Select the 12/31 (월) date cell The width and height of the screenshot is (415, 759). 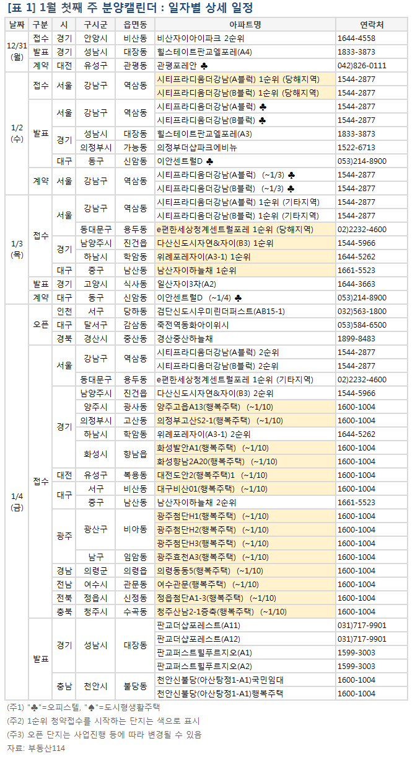coord(17,52)
